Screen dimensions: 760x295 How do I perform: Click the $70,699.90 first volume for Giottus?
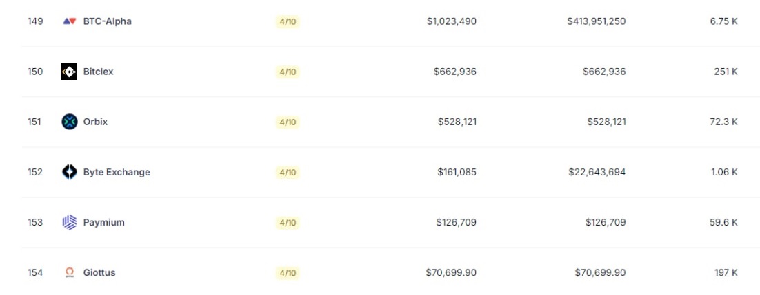coord(451,273)
